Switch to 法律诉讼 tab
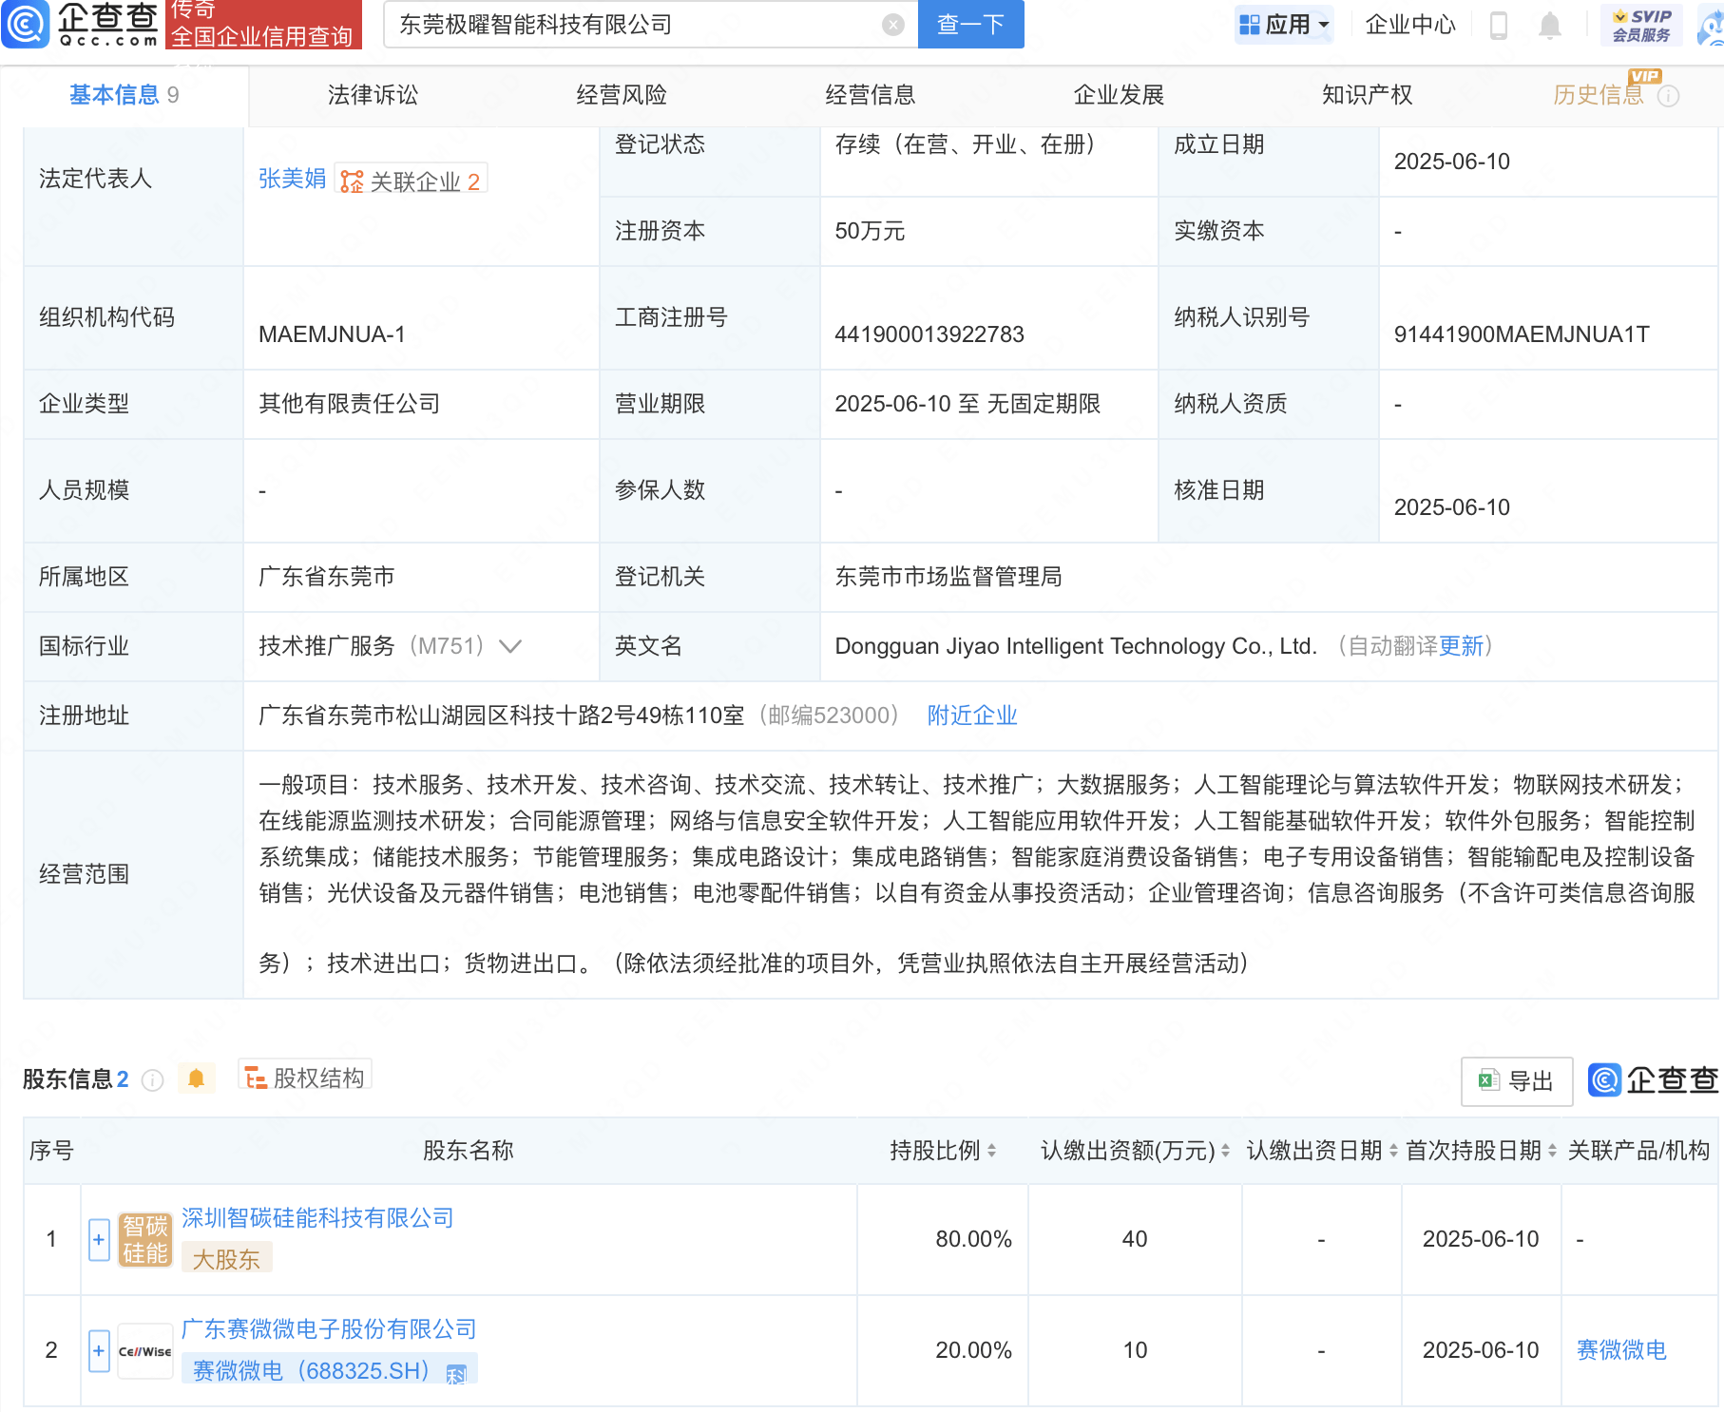 (x=373, y=95)
